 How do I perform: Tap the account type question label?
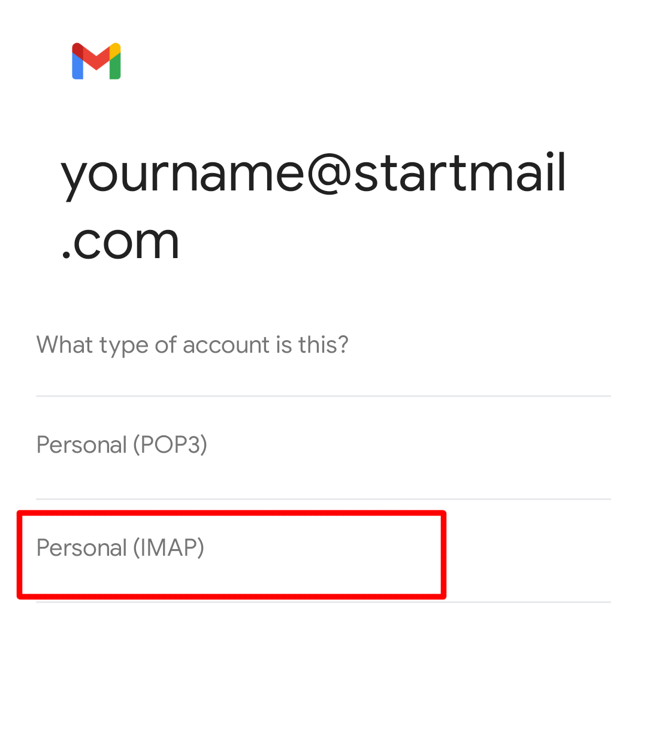[192, 345]
